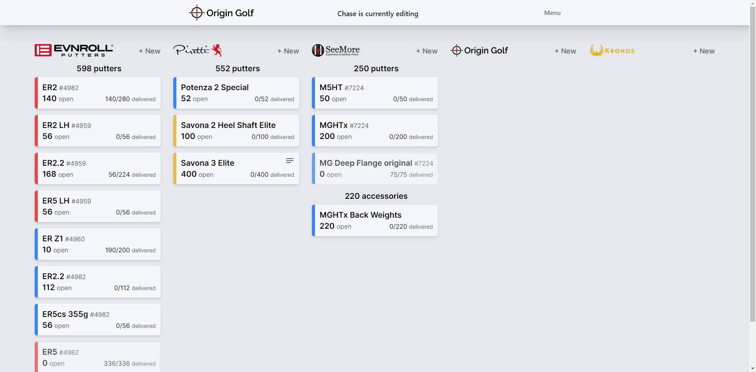Open notes icon on Savona 3 Elite
The height and width of the screenshot is (372, 756).
click(290, 161)
